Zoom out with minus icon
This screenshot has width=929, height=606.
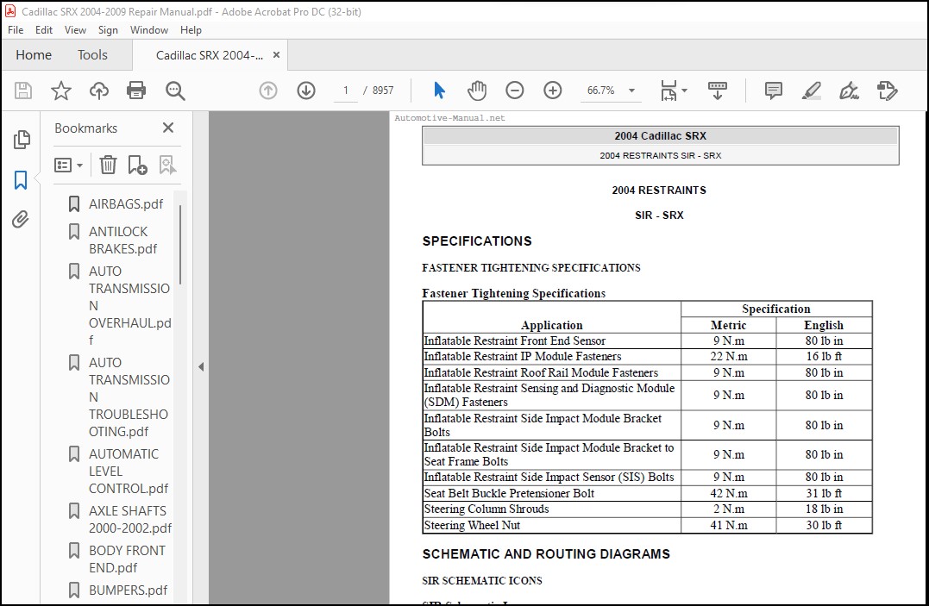(515, 91)
